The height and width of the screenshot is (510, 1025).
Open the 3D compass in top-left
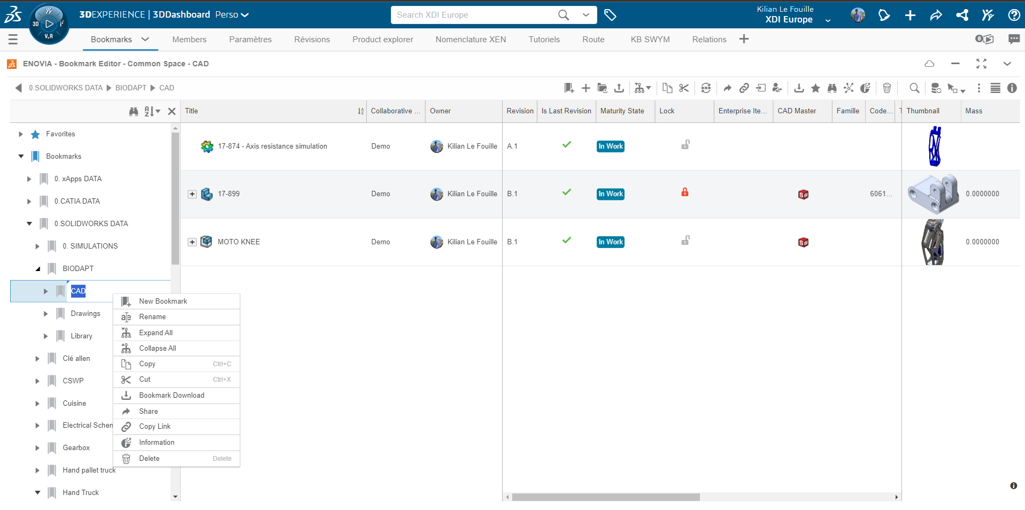tap(49, 24)
